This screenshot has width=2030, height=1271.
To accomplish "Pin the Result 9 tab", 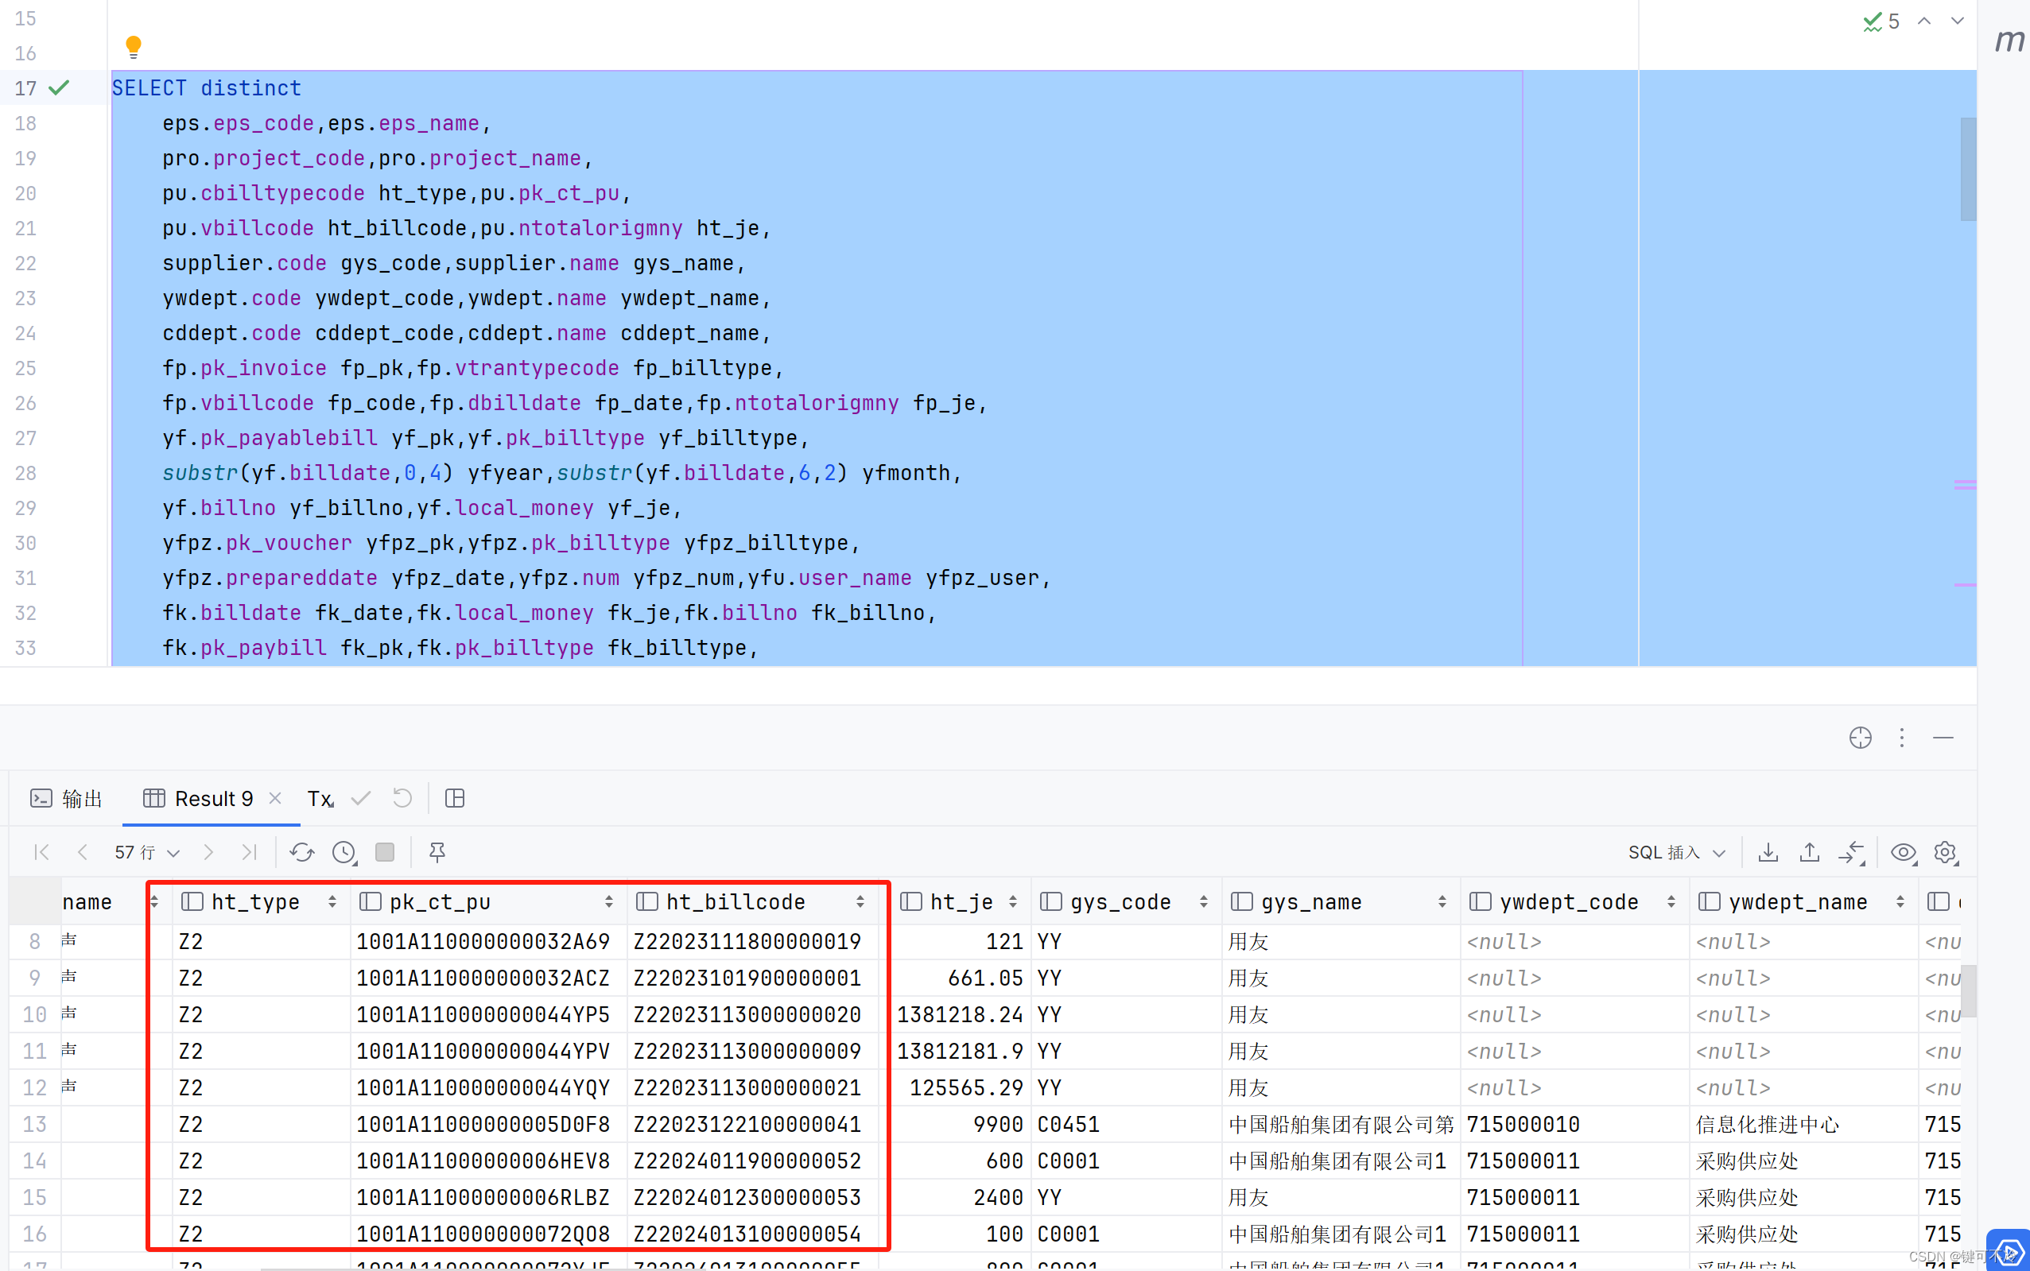I will pyautogui.click(x=437, y=852).
